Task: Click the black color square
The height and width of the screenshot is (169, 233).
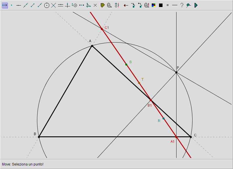Action: pos(161,5)
